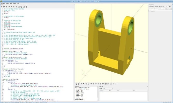Save the script using the floppy icon
The height and width of the screenshot is (103, 173).
pos(6,7)
